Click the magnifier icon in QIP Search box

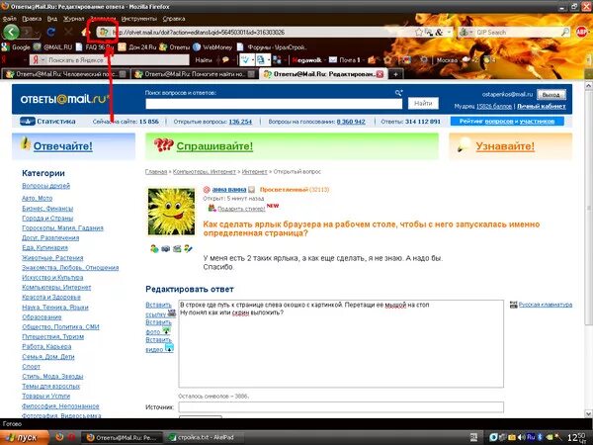click(x=565, y=33)
